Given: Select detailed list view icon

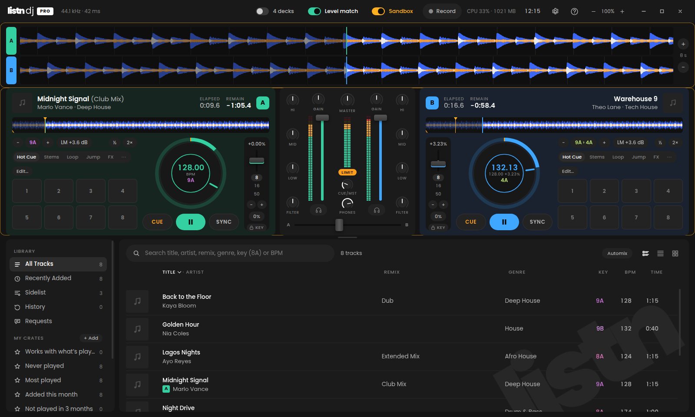Looking at the screenshot, I should (645, 253).
